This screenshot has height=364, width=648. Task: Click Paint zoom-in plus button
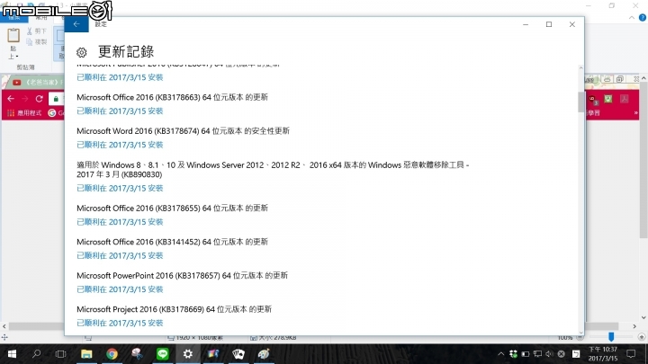[x=642, y=338]
